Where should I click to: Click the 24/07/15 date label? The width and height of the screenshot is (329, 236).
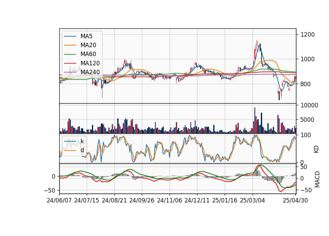point(86,200)
